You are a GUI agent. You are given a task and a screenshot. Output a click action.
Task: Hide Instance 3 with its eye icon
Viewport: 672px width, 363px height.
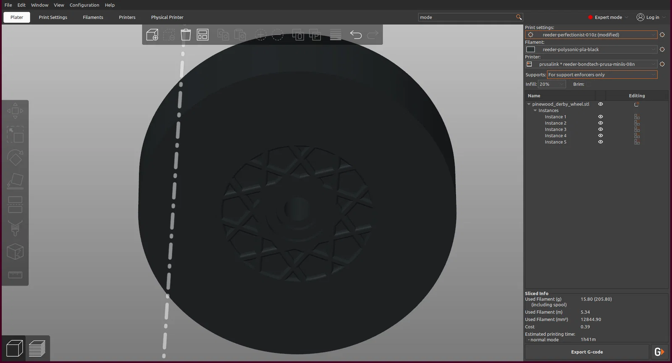[x=601, y=129]
